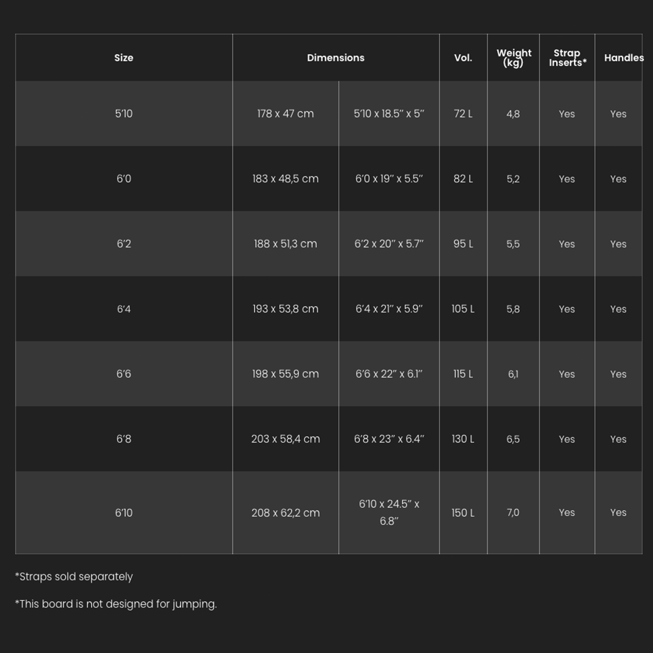
Task: Select the 6'8 size cell
Action: point(124,439)
